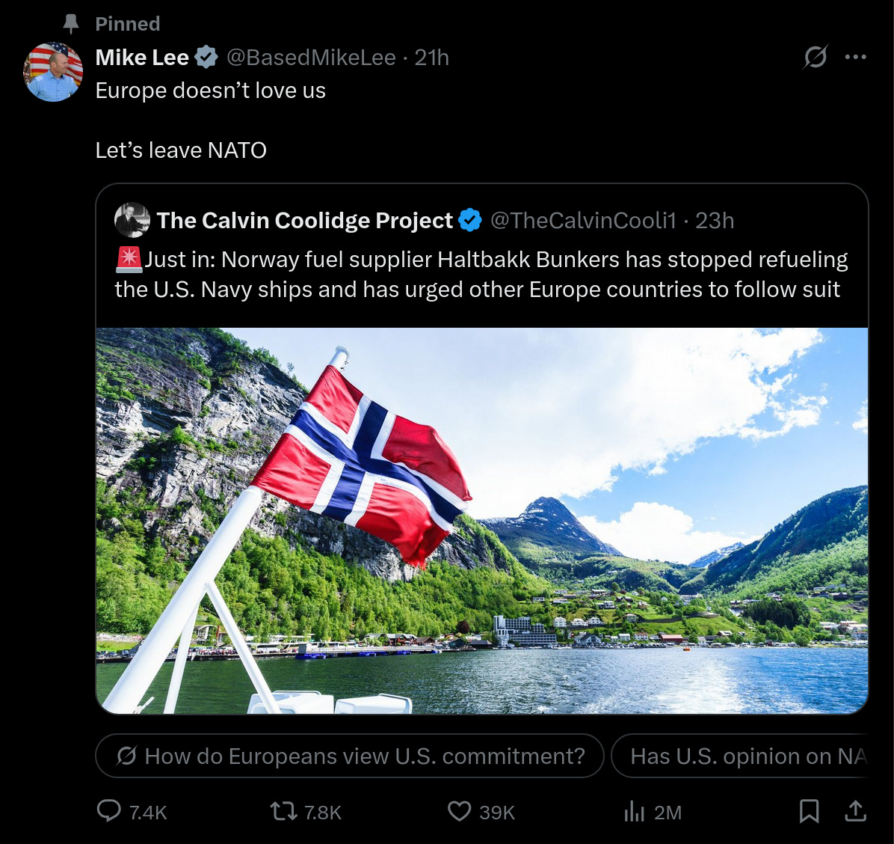This screenshot has width=894, height=844.
Task: Bookmark this post
Action: pos(809,811)
